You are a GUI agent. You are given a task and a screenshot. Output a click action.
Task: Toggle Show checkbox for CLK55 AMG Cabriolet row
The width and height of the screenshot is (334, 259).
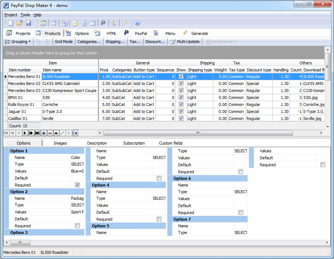[x=181, y=84]
